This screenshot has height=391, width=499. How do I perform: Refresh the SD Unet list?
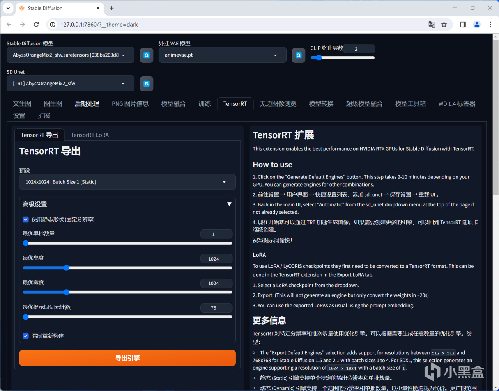tap(147, 84)
